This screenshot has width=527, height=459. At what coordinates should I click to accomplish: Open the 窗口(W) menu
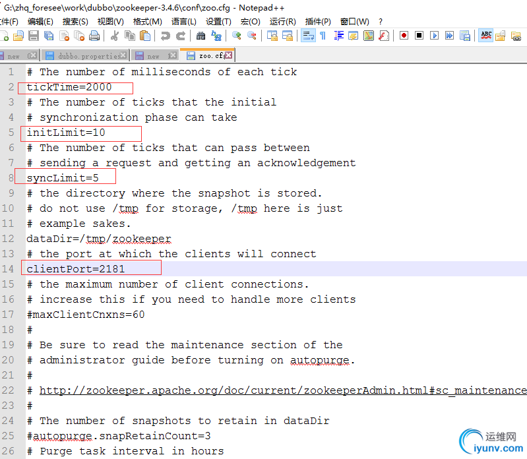click(355, 22)
